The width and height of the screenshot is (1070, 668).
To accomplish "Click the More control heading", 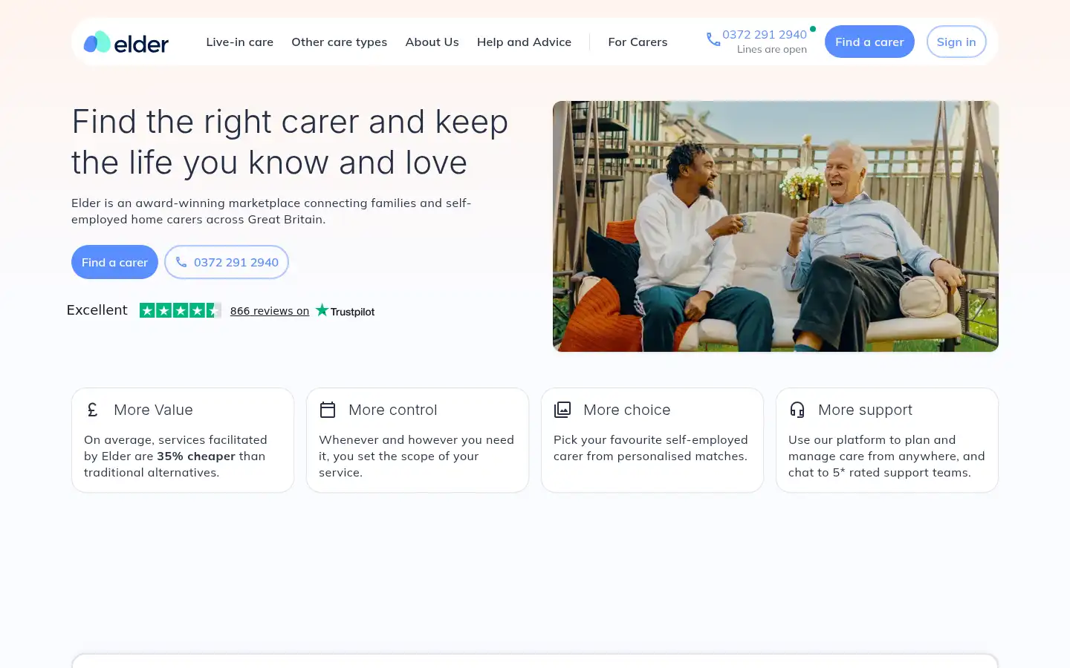I will pyautogui.click(x=393, y=410).
